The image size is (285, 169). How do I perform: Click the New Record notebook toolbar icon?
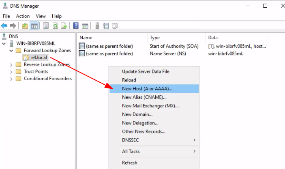pos(106,26)
